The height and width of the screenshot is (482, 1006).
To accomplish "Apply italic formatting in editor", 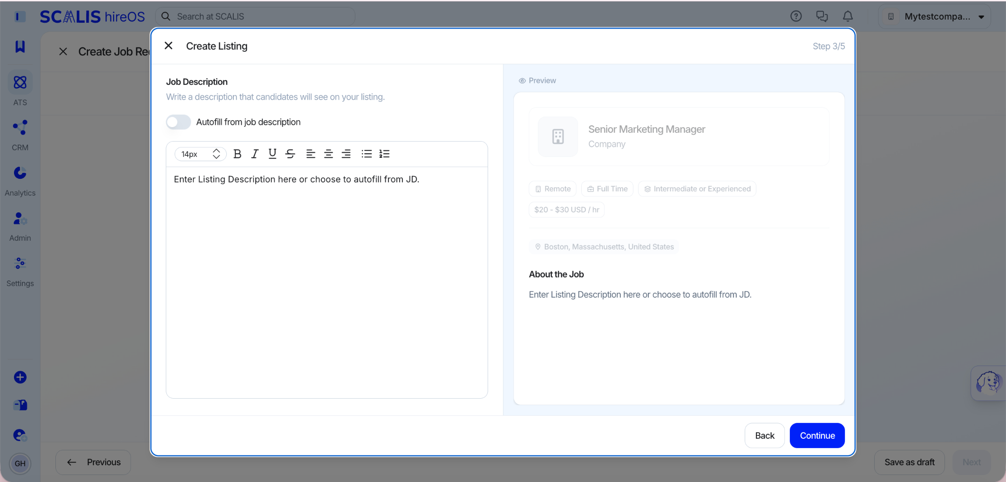I will pyautogui.click(x=255, y=154).
